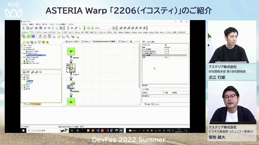259x145 pixels.
Task: Select the ファイル出力 flow in the project tree
Action: click(x=32, y=59)
